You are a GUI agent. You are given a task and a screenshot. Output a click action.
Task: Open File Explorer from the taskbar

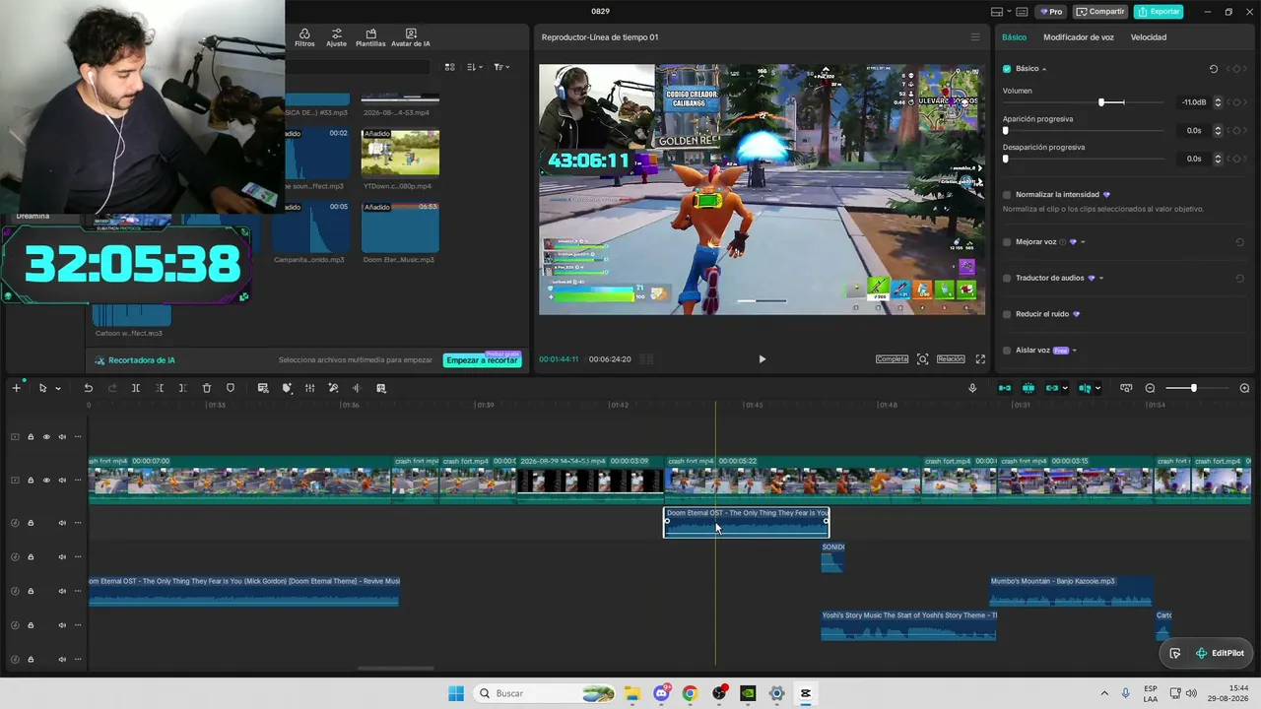[x=631, y=693]
